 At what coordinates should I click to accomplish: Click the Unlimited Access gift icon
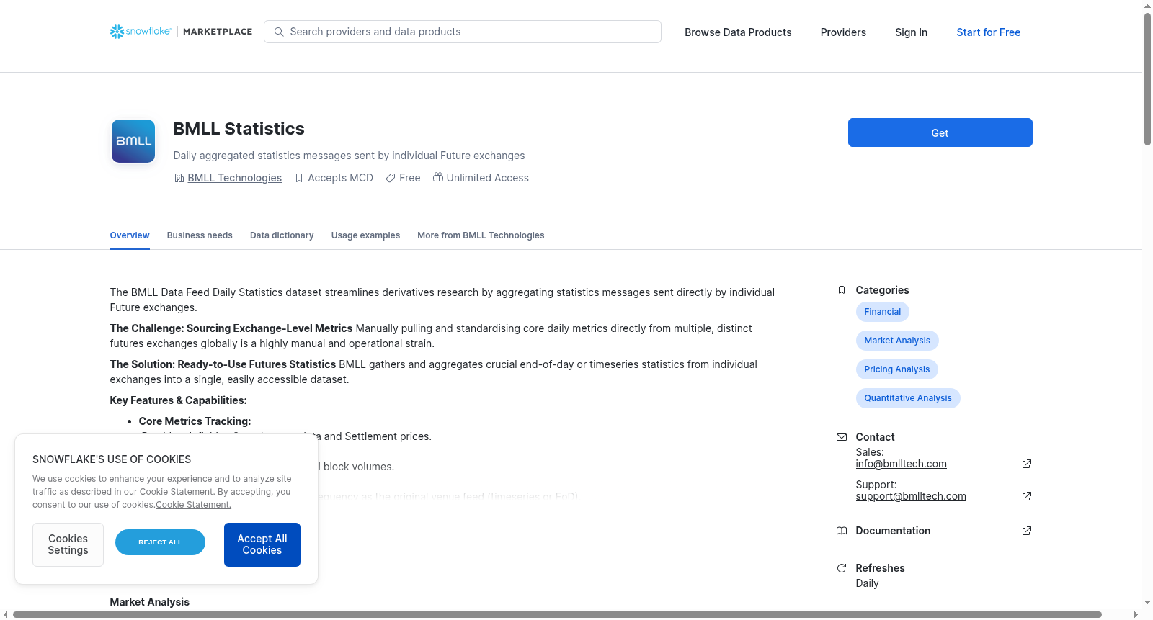pos(438,177)
